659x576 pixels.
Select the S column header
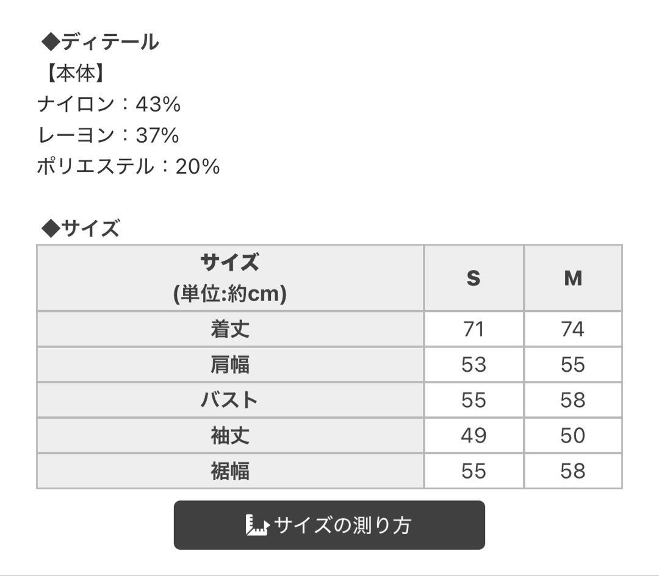click(474, 278)
